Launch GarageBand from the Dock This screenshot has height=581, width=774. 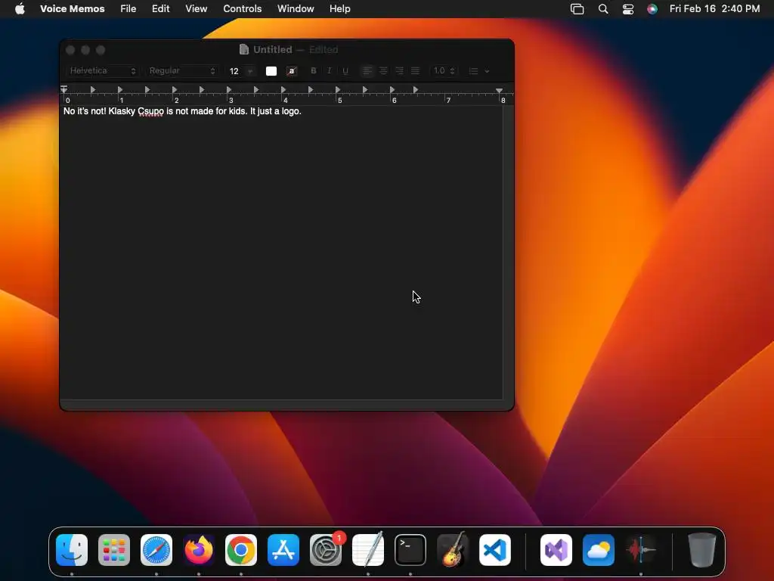[x=453, y=549]
